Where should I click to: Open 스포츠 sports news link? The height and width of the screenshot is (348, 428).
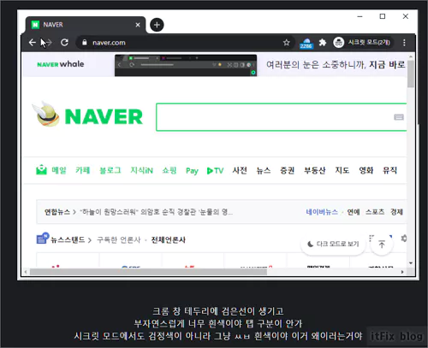[x=375, y=212]
